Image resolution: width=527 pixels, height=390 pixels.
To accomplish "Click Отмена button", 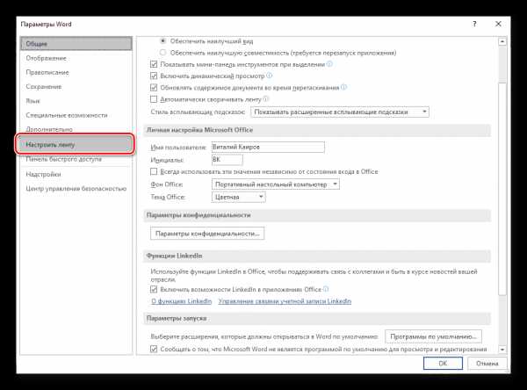I will click(487, 364).
